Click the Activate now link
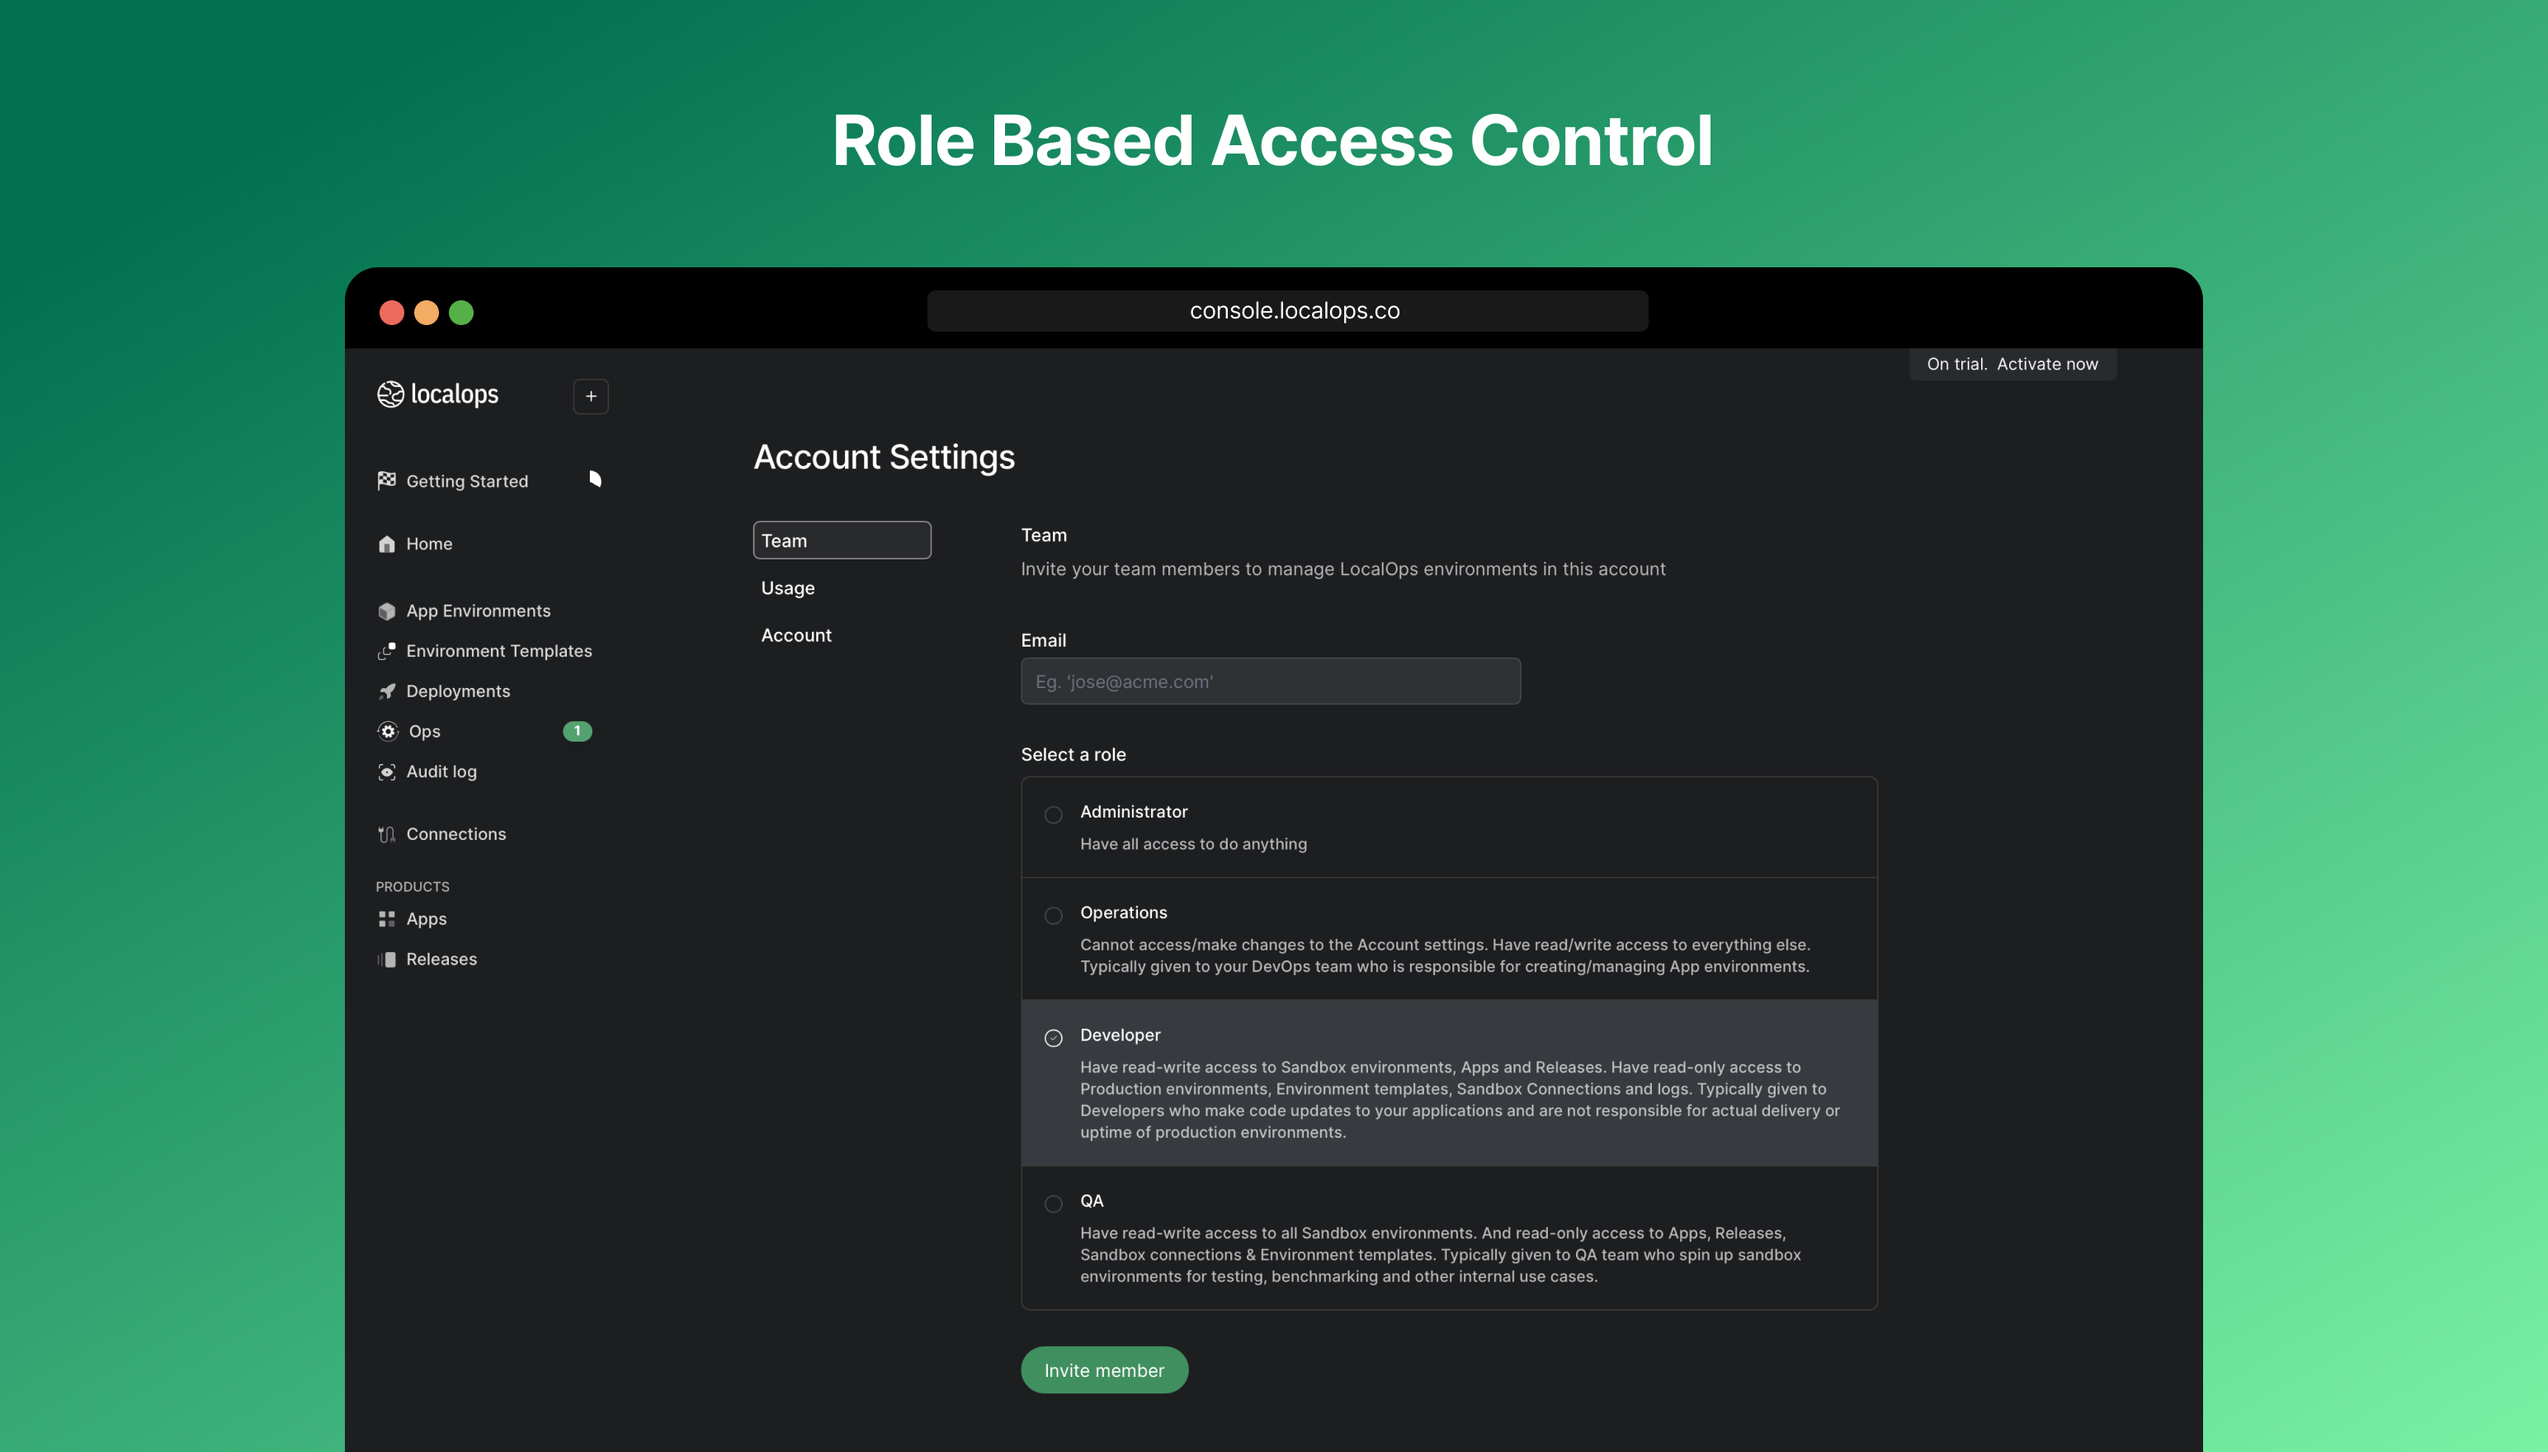Viewport: 2548px width, 1452px height. pyautogui.click(x=2046, y=364)
